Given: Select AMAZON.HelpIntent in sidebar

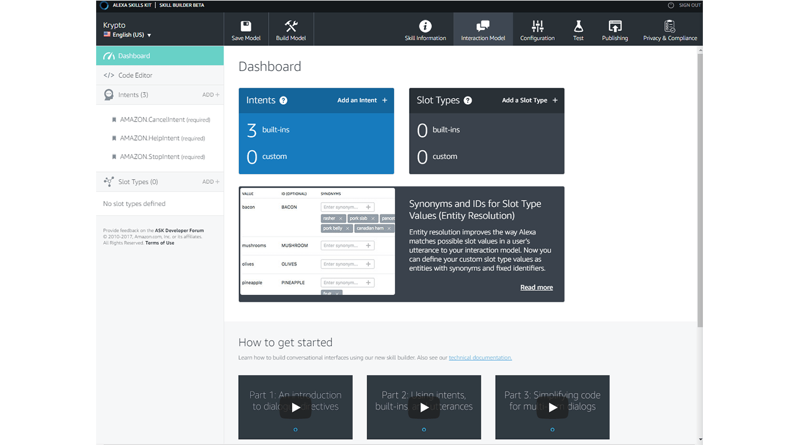Looking at the screenshot, I should coord(162,138).
